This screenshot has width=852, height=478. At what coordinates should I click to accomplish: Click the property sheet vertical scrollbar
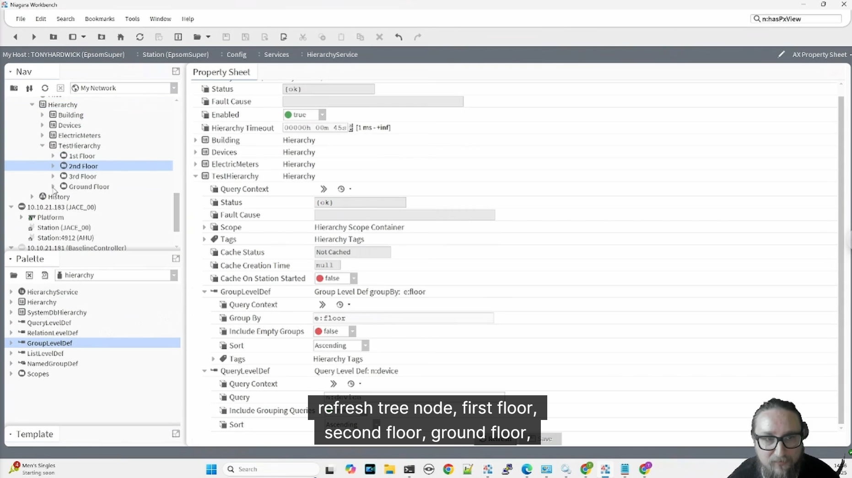point(841,256)
